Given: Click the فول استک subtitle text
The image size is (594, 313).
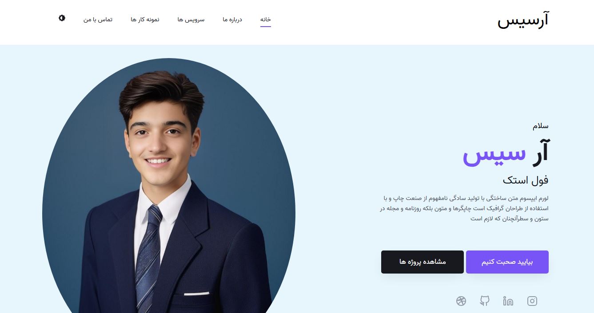Looking at the screenshot, I should pos(526,180).
